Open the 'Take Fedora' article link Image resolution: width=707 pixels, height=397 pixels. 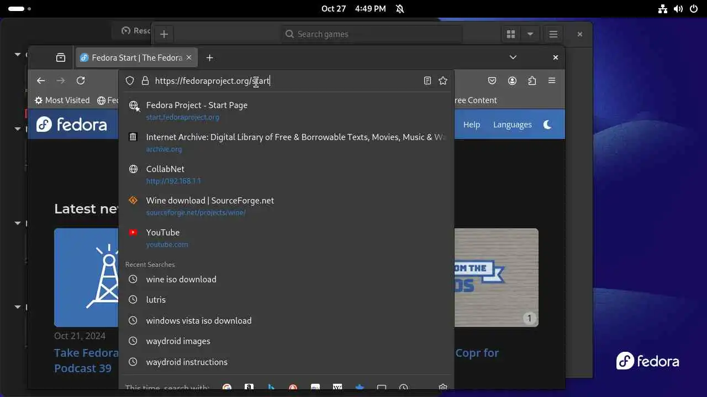pos(86,360)
